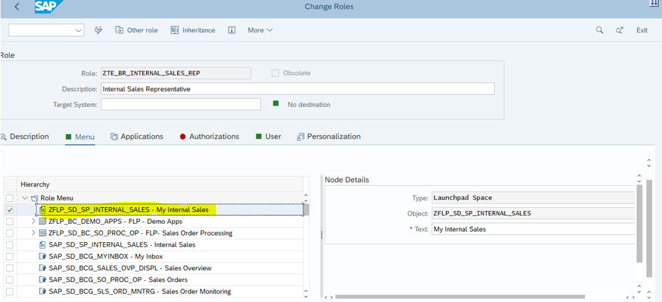Click the Hierarchy column header
The width and height of the screenshot is (662, 302).
click(161, 185)
